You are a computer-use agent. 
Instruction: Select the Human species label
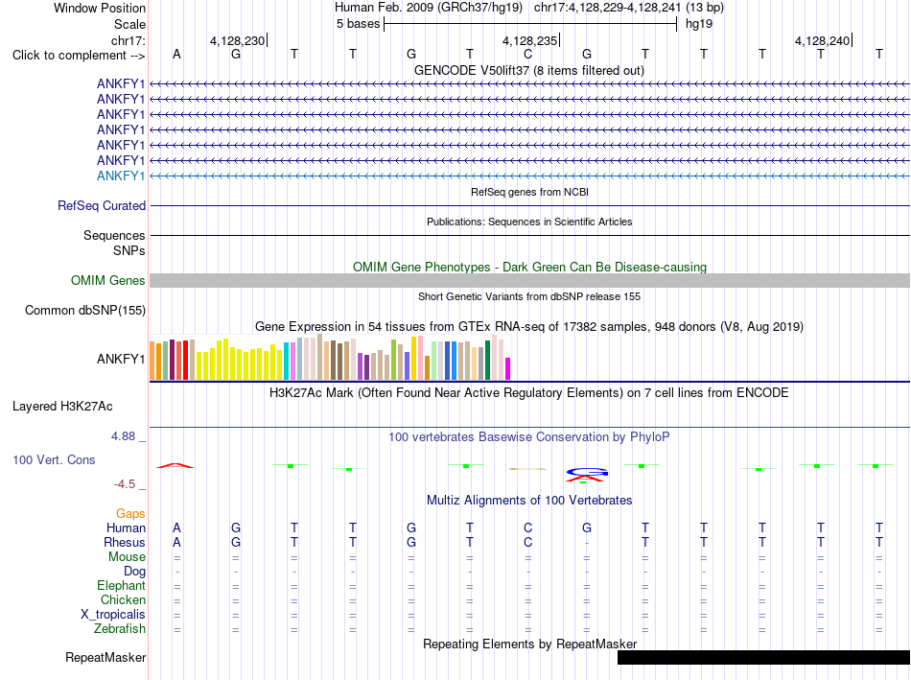[x=126, y=528]
